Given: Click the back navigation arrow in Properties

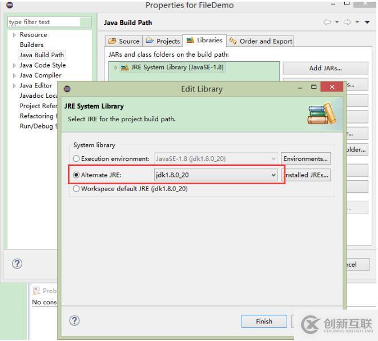Looking at the screenshot, I should [327, 22].
